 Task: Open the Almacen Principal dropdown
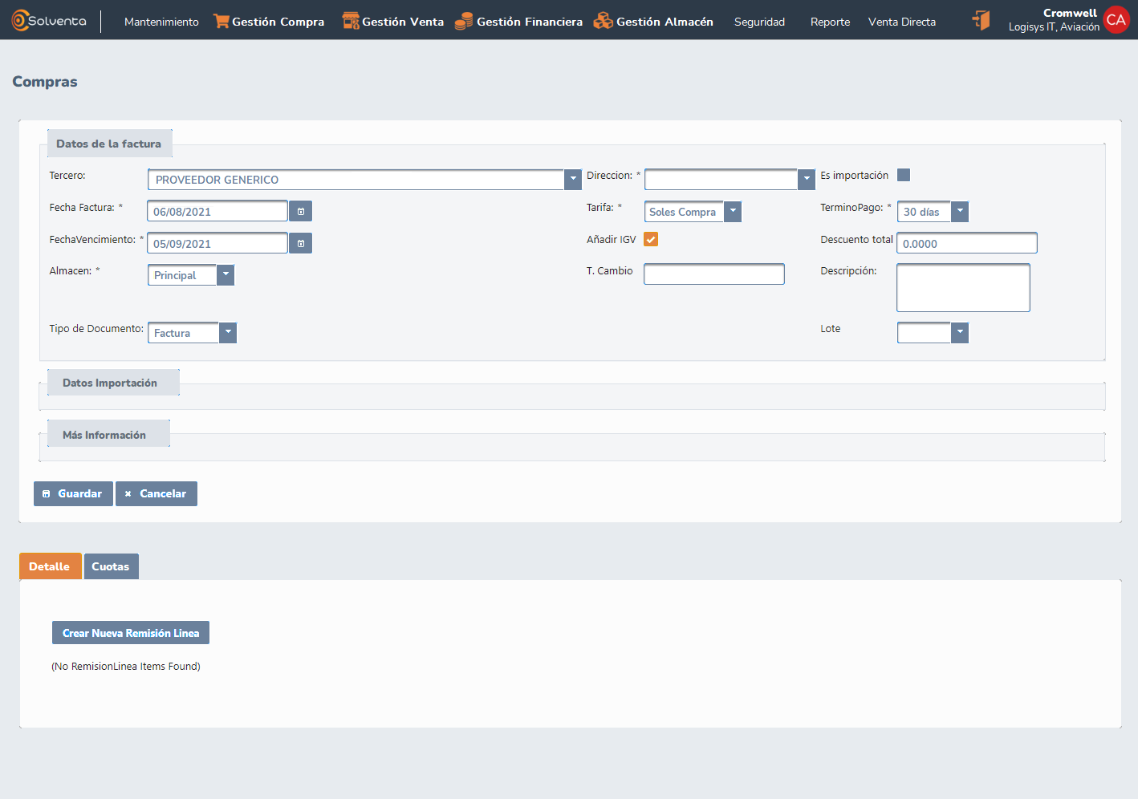click(x=226, y=275)
